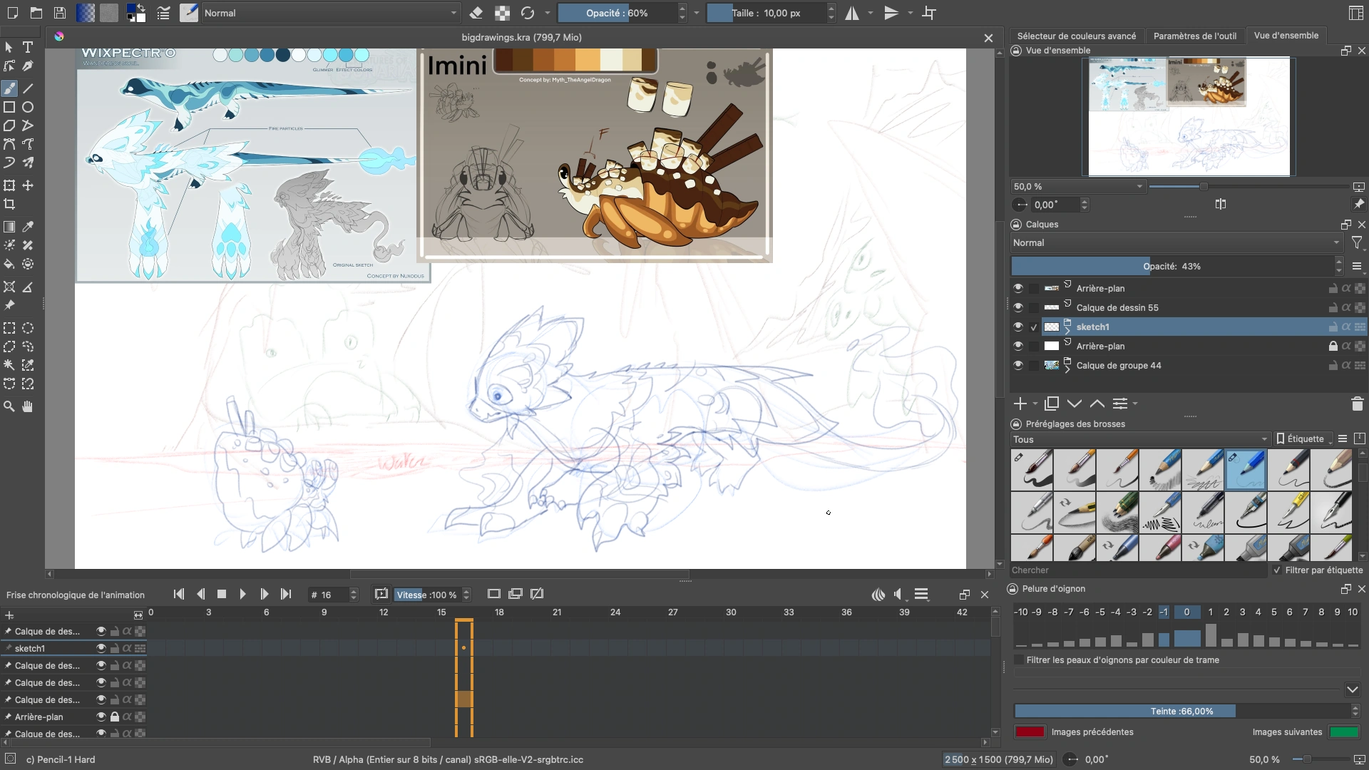The image size is (1369, 770).
Task: Open the overview zoom 50,0 % dropdown
Action: [x=1077, y=186]
